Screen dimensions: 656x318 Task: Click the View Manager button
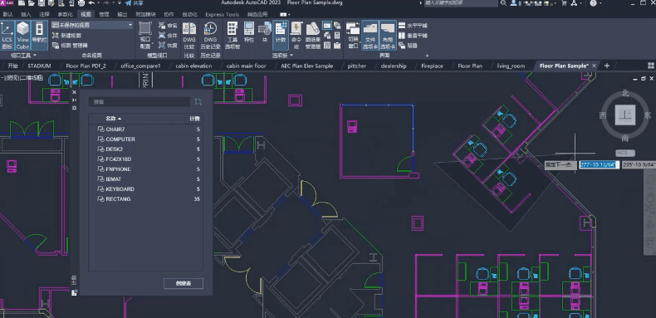pyautogui.click(x=71, y=45)
